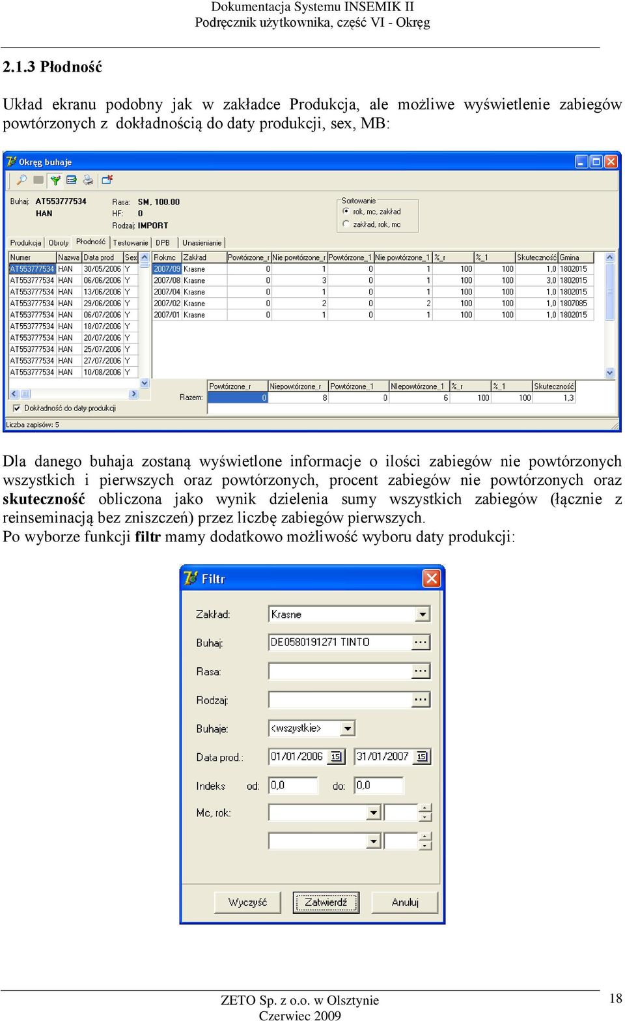Image resolution: width=625 pixels, height=1021 pixels.
Task: Open calendar for end date 31/01/2007
Action: (x=422, y=756)
